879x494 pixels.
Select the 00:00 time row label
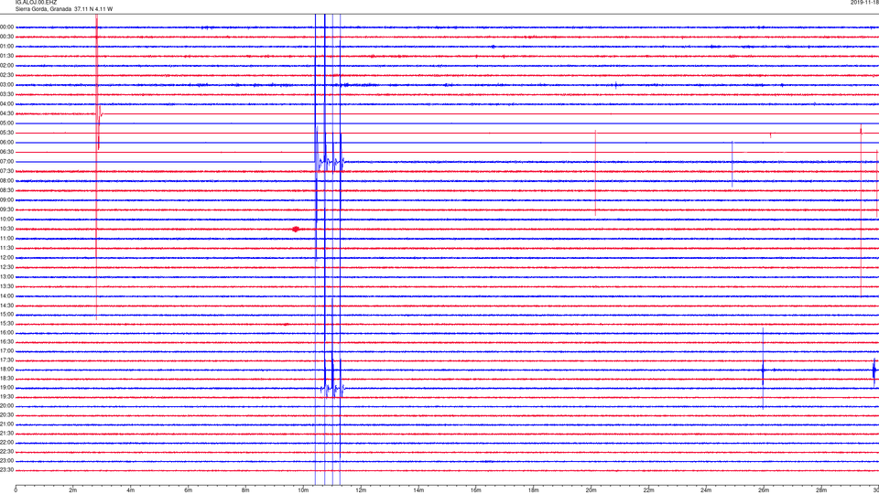pyautogui.click(x=6, y=27)
